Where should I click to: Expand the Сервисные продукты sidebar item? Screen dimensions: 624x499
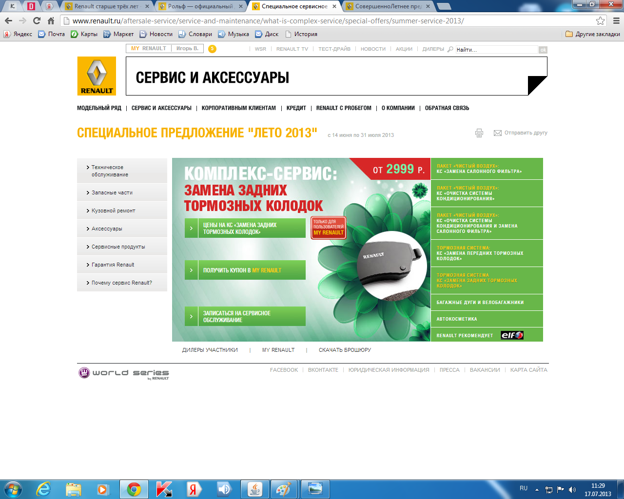point(122,247)
